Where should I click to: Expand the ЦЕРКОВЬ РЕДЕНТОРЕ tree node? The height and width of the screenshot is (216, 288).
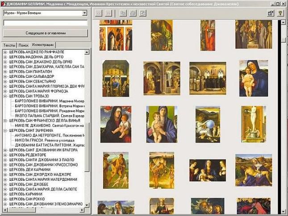click(x=4, y=155)
